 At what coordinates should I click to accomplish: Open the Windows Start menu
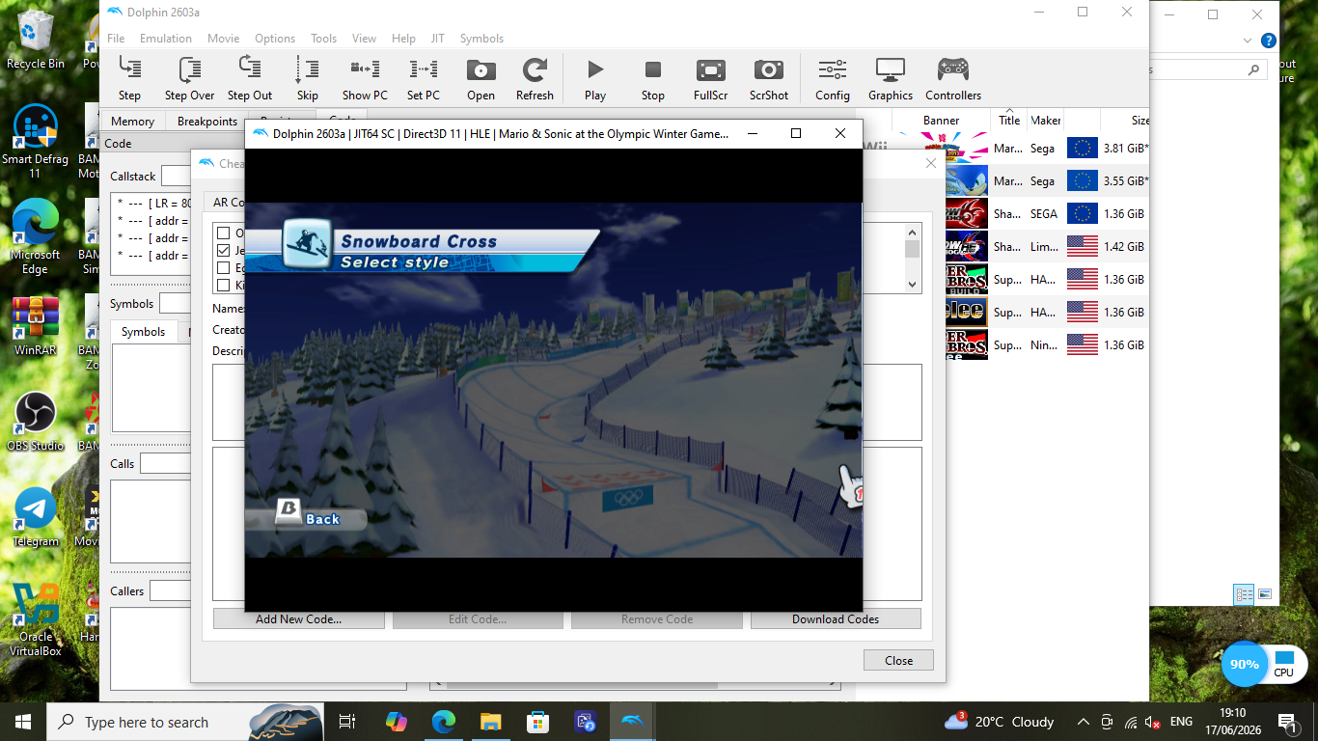[x=23, y=722]
